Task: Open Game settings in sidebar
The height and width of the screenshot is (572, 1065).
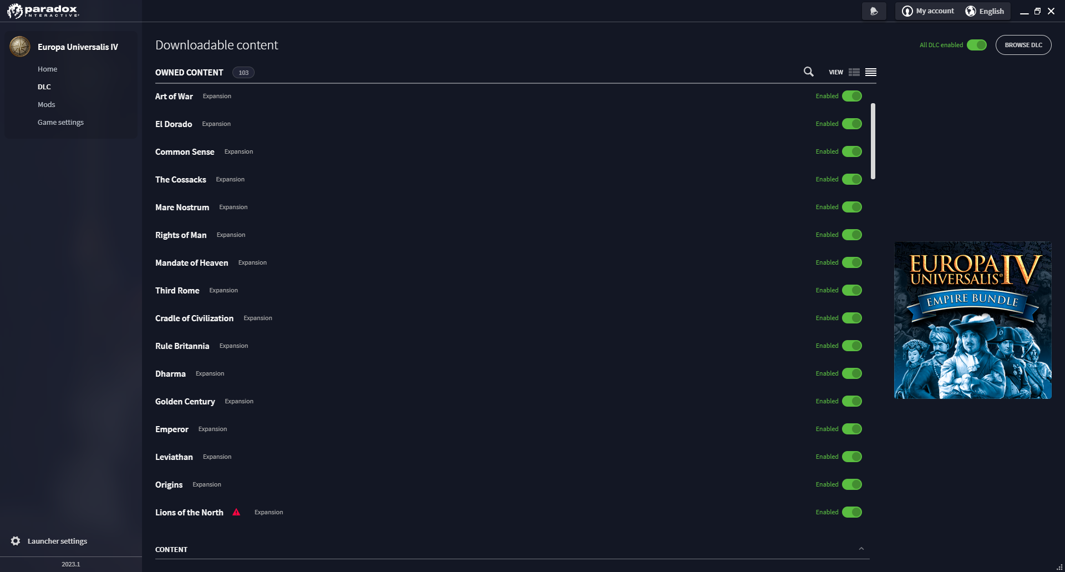Action: [x=60, y=122]
